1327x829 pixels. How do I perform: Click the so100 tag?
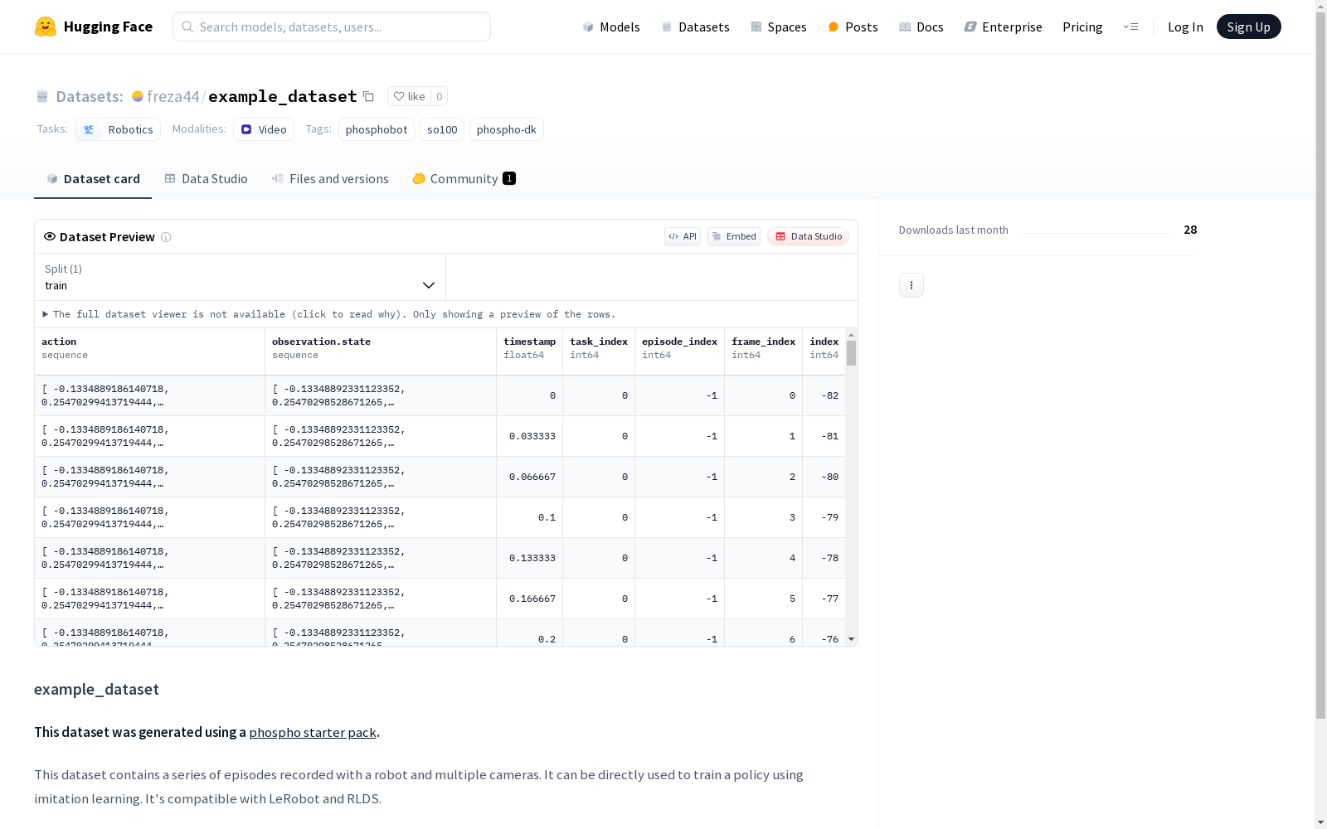(x=442, y=129)
